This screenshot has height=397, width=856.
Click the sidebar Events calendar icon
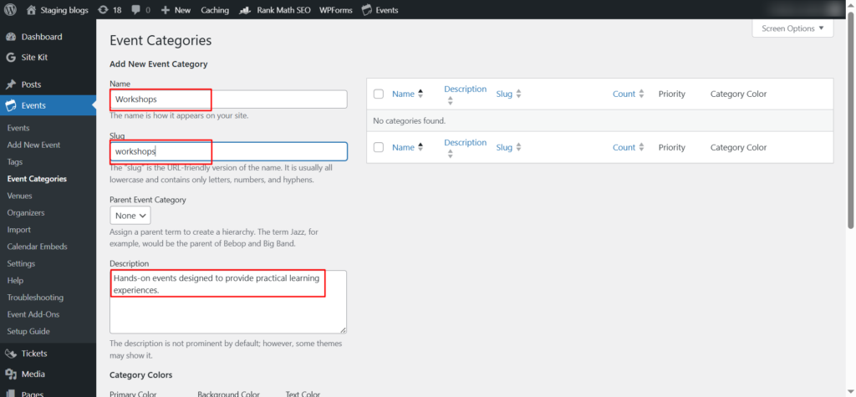[10, 105]
